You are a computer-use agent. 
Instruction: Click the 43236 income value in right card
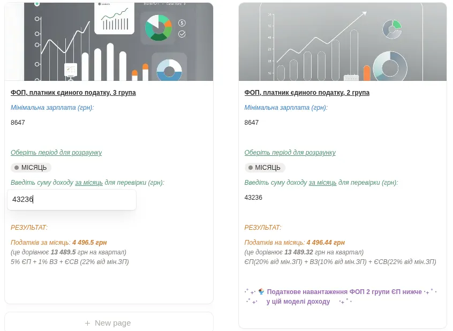[x=253, y=198]
